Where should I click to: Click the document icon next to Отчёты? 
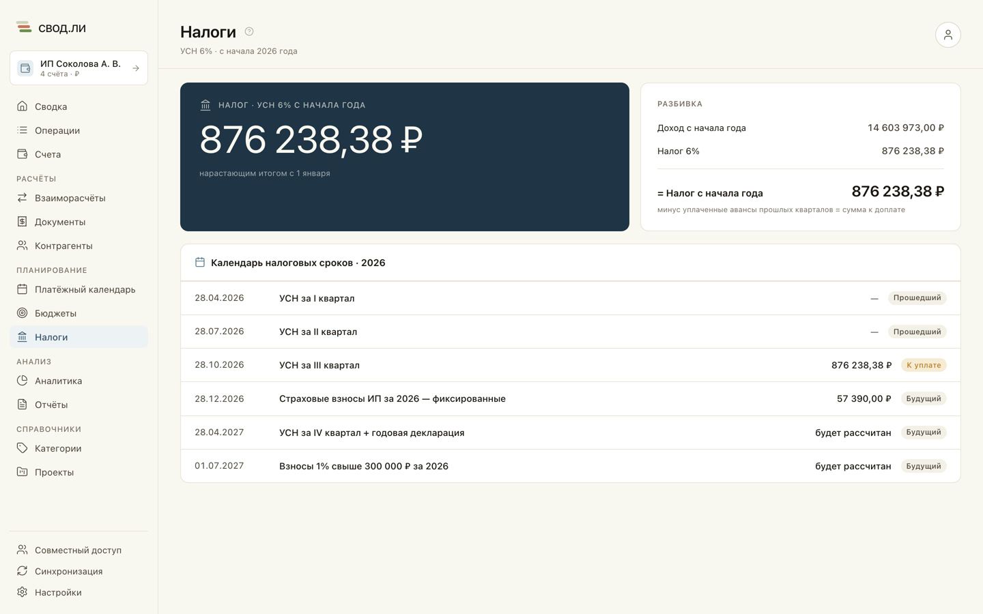click(23, 405)
